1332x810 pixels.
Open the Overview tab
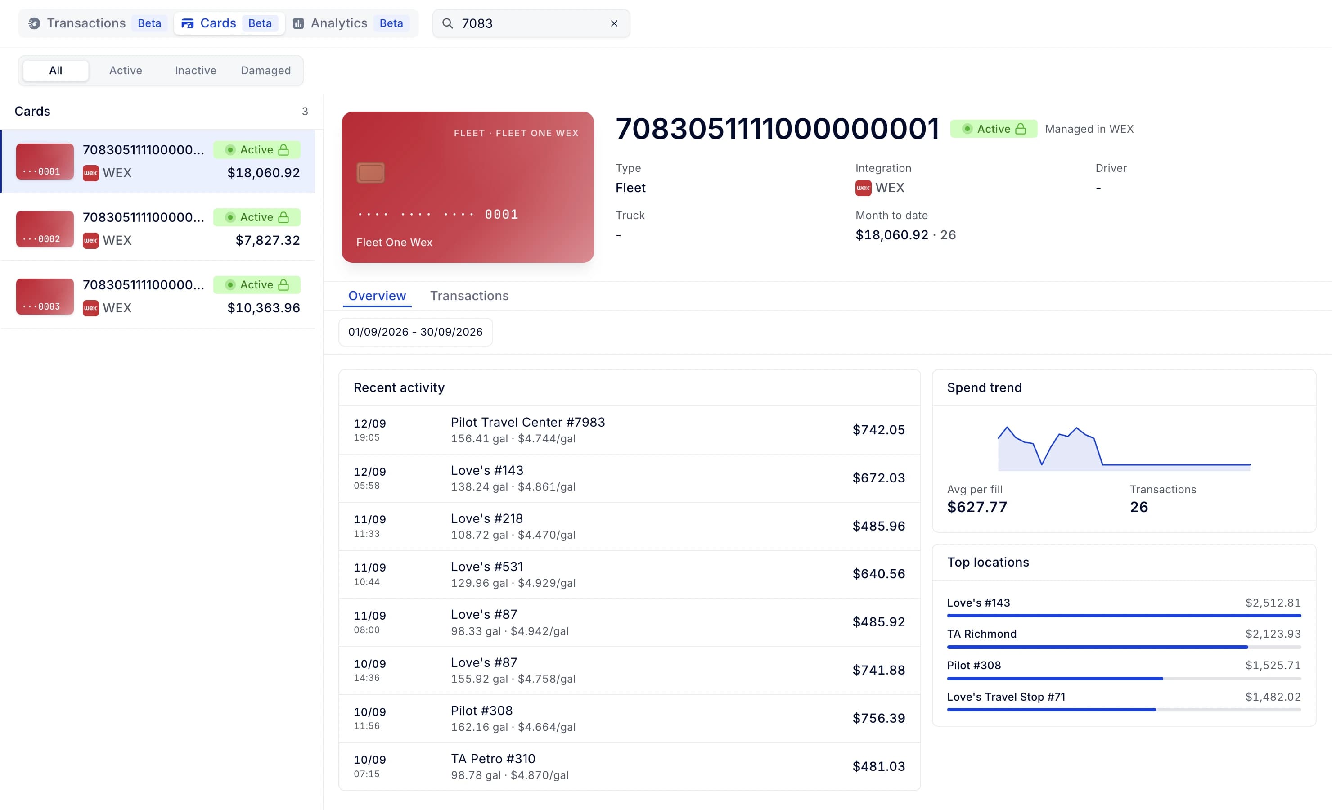[377, 296]
